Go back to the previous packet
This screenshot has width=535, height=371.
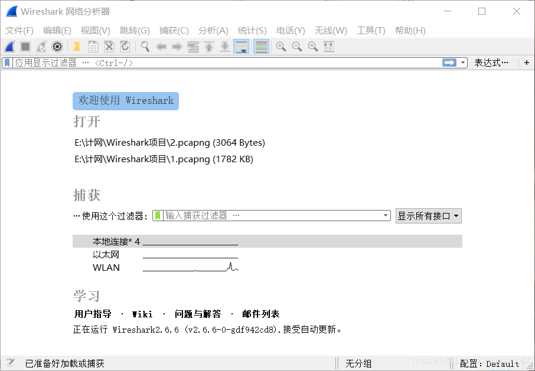pos(161,47)
